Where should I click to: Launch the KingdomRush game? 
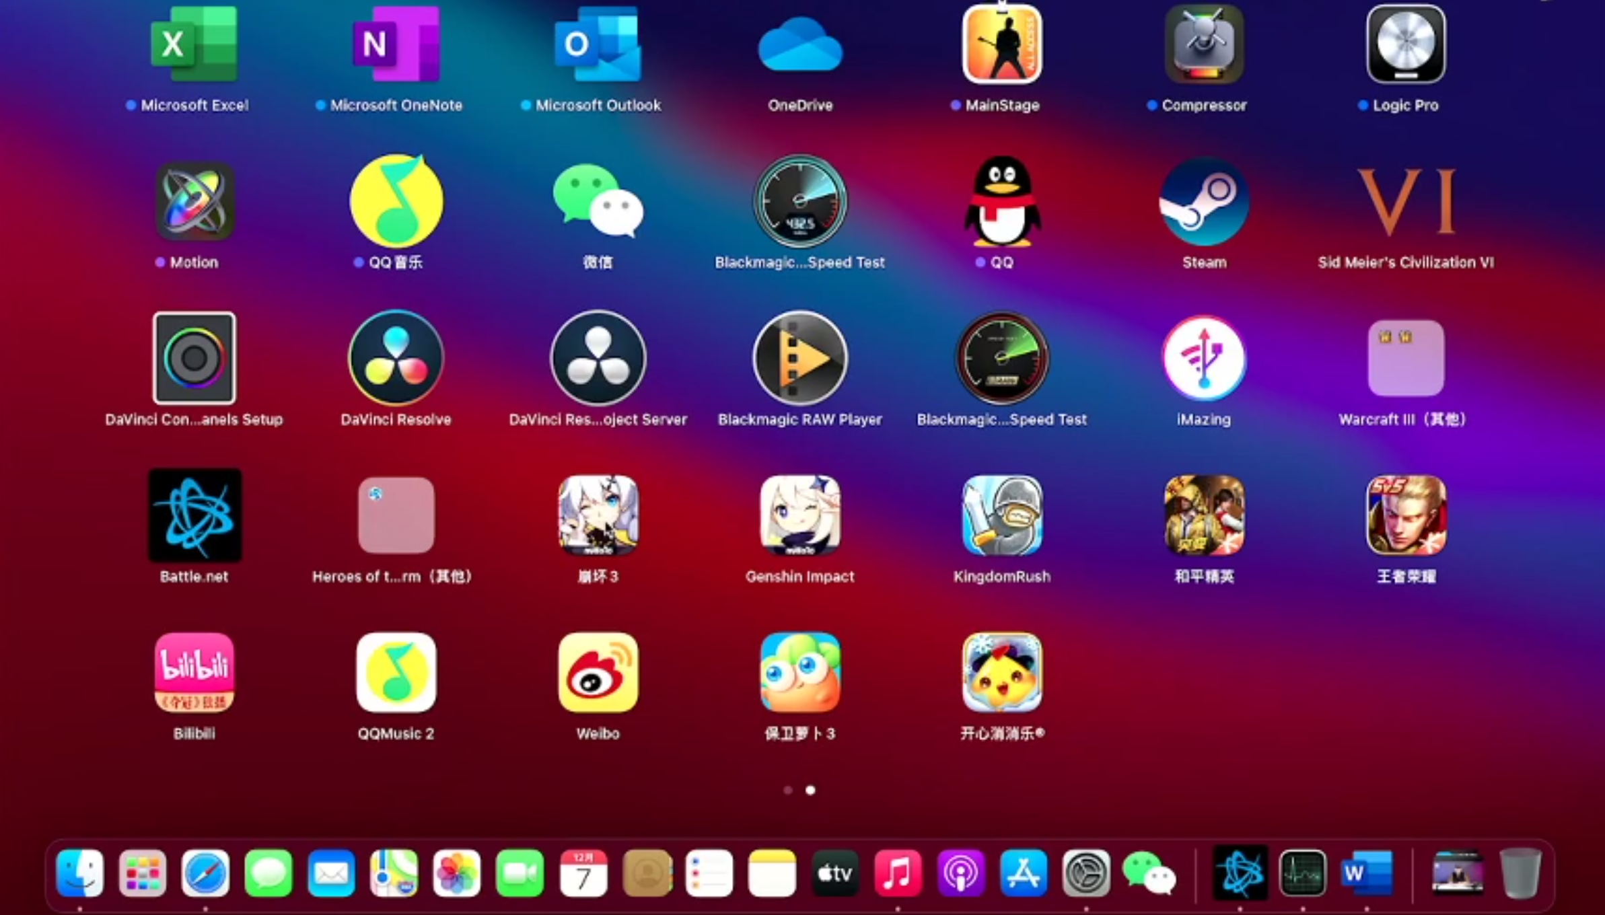tap(1001, 515)
